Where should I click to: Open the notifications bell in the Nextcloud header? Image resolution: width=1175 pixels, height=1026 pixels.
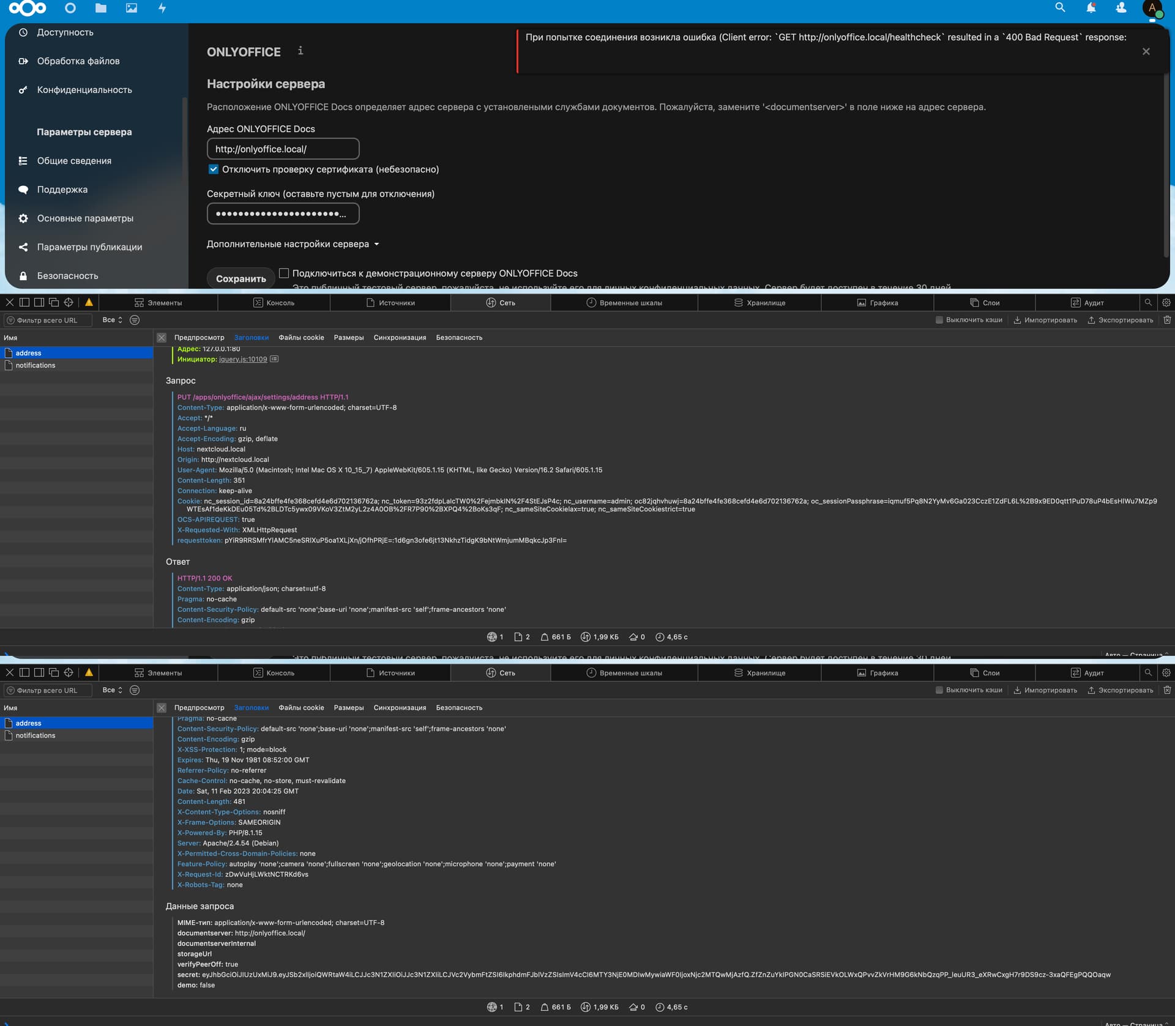click(1091, 7)
